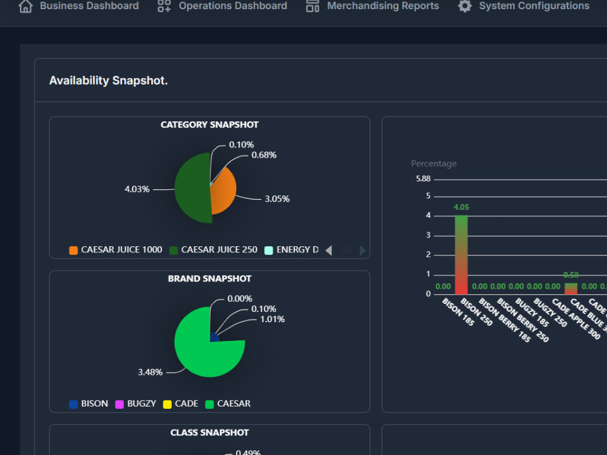Click the CATEGORY SNAPSHOT chart title
The width and height of the screenshot is (607, 455).
(209, 124)
